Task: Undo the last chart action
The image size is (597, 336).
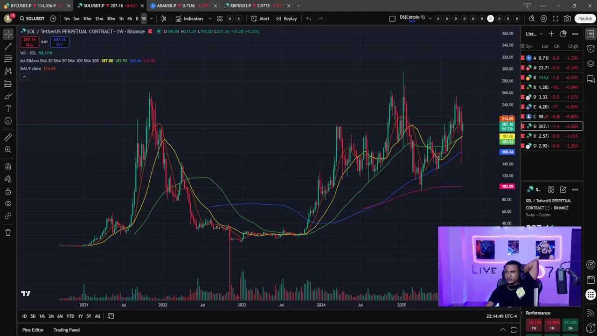Action: point(308,19)
